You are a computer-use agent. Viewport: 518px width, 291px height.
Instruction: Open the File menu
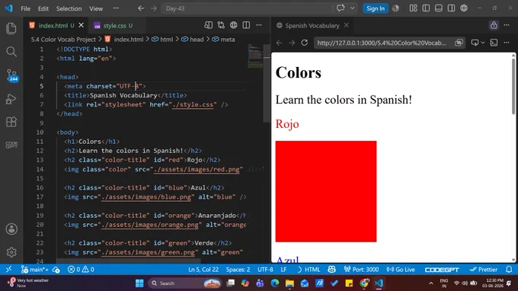(25, 8)
